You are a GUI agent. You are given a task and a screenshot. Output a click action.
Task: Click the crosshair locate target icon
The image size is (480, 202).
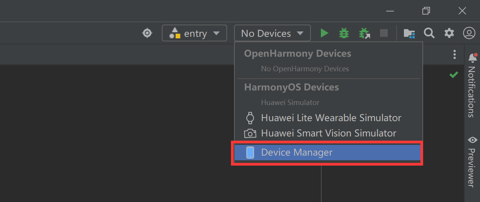click(147, 33)
